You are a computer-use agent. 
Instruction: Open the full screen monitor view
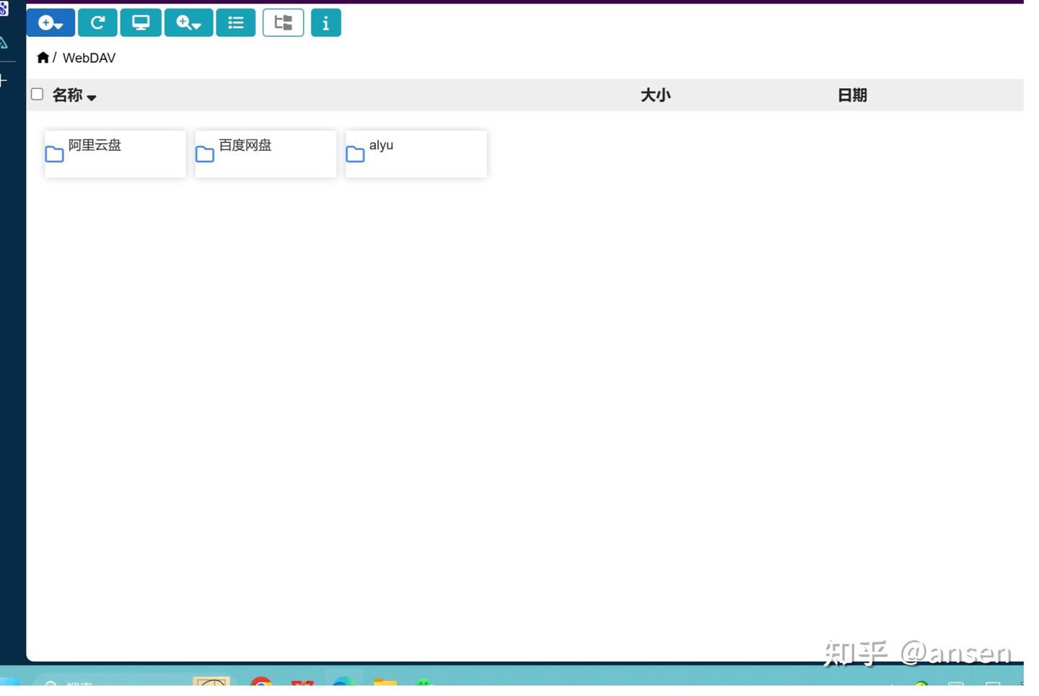point(141,22)
